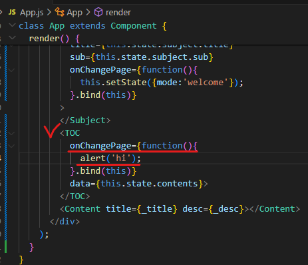Collapse the sticky render() line
308x265 pixels.
[12, 37]
